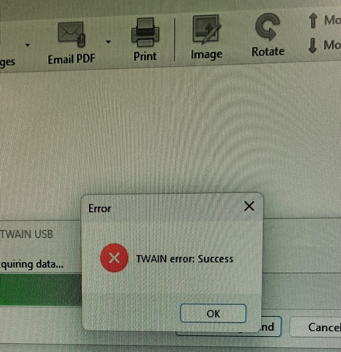Click the printer icon in the toolbar
Screen dimensions: 341x352
point(145,32)
